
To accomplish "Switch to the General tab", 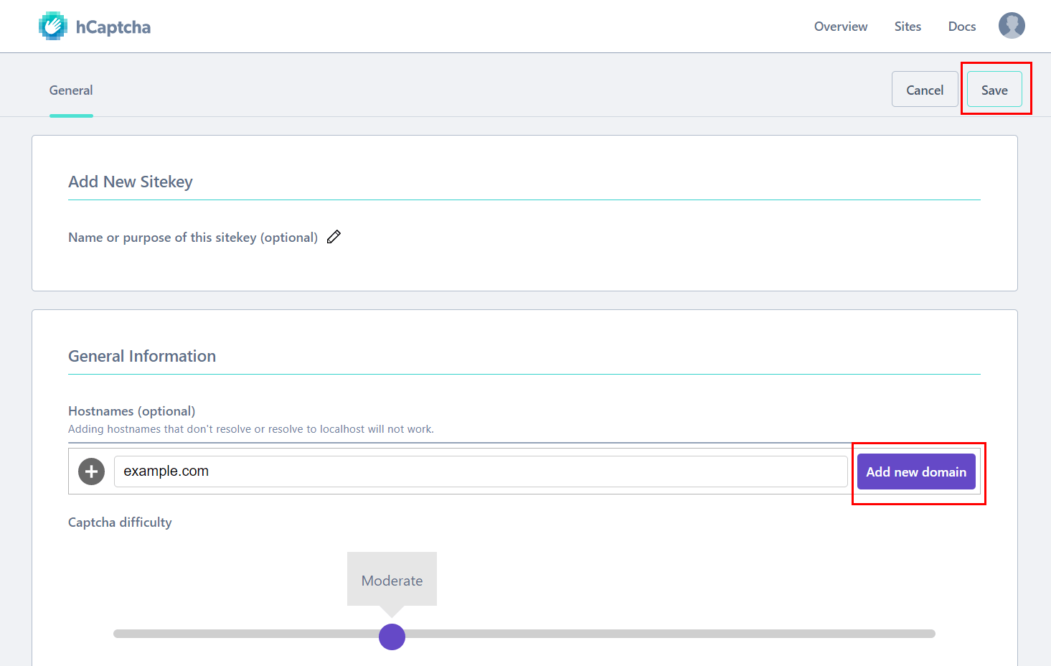I will click(70, 90).
